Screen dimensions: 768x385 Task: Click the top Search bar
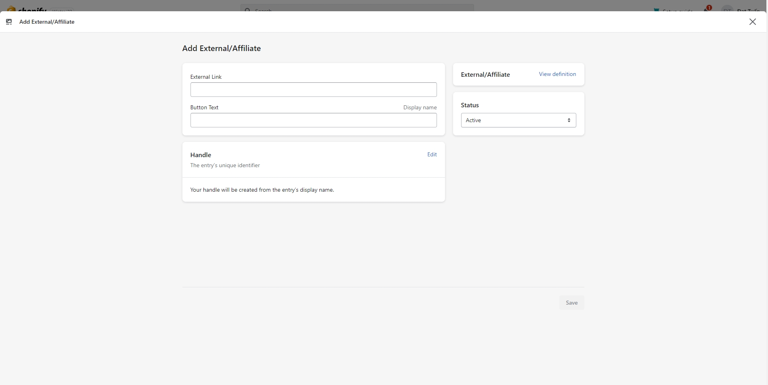point(357,8)
